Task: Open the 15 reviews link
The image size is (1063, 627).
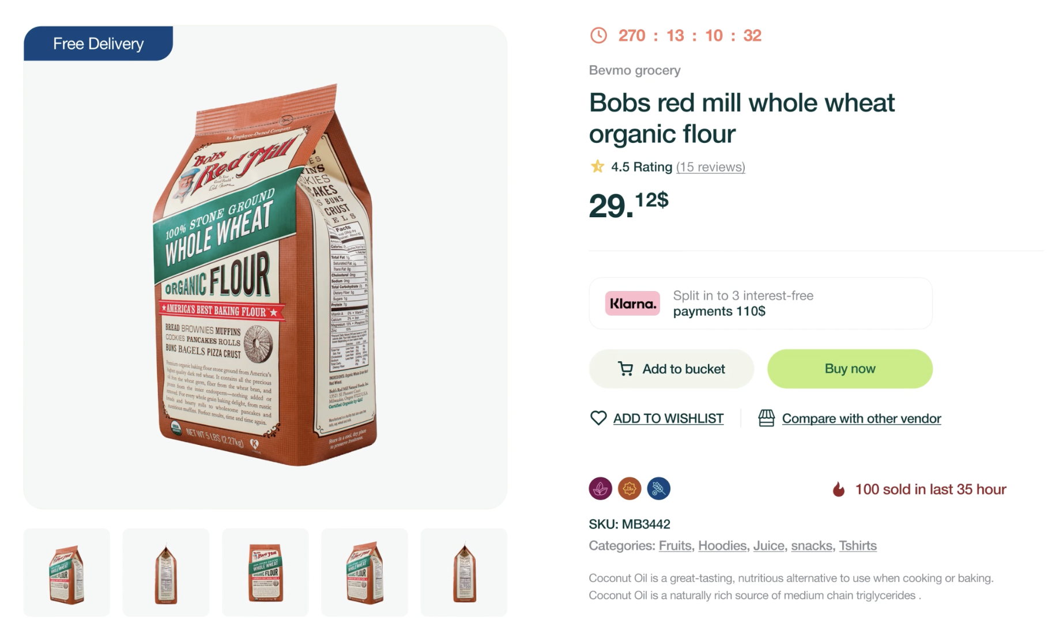Action: click(710, 167)
